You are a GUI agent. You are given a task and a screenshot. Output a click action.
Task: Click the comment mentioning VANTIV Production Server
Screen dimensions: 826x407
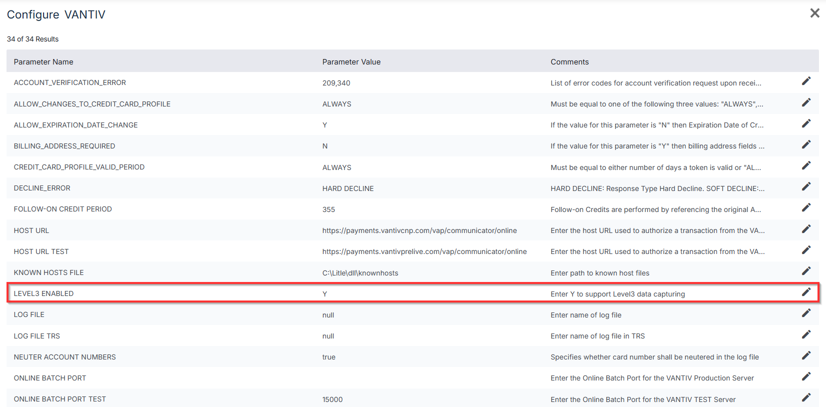point(652,378)
